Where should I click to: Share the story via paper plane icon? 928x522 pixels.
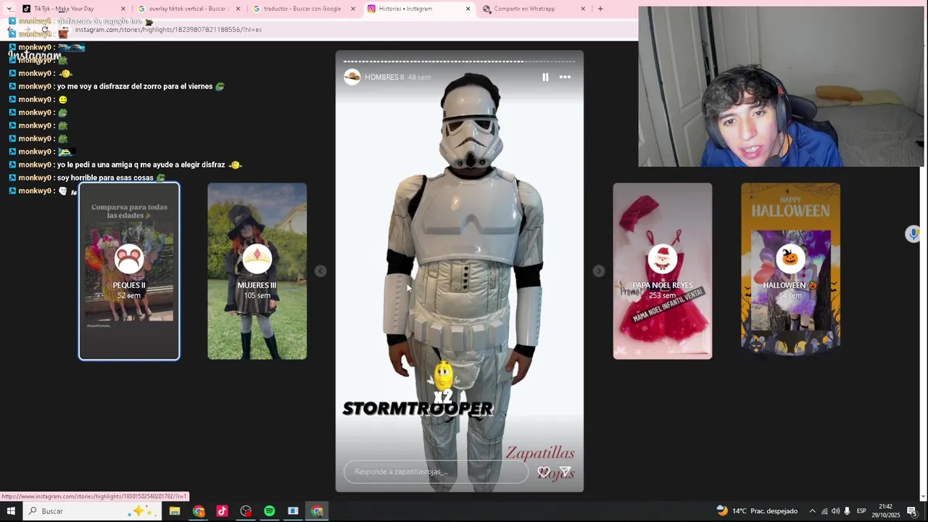click(x=565, y=472)
